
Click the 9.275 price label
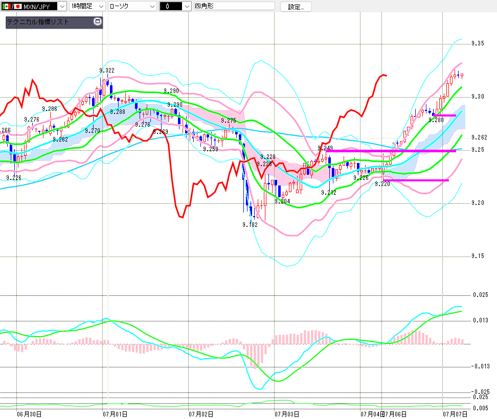[229, 121]
